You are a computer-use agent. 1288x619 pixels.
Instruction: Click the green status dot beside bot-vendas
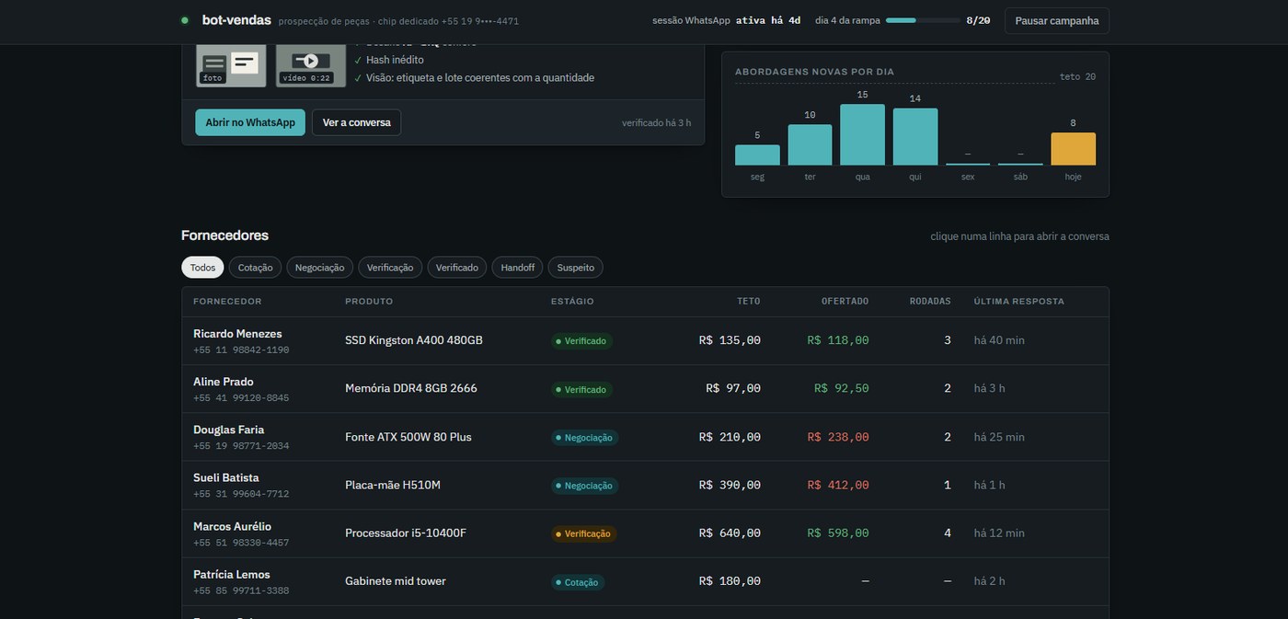(185, 20)
